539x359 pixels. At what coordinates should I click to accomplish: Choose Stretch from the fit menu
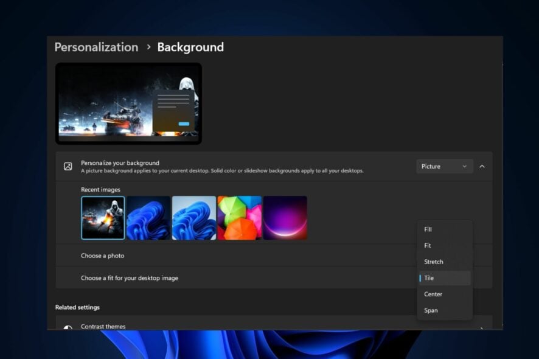tap(445, 262)
